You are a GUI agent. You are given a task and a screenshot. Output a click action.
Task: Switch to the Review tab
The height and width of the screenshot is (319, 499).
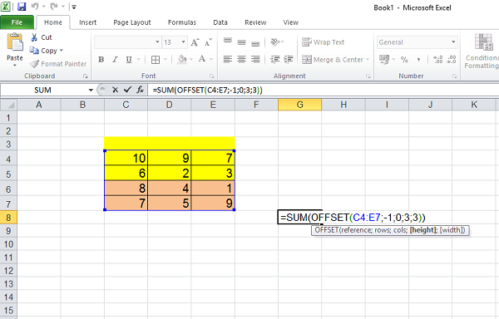[x=255, y=22]
